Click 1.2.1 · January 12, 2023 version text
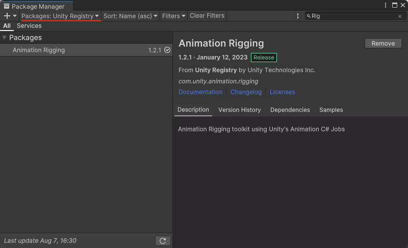 click(213, 58)
